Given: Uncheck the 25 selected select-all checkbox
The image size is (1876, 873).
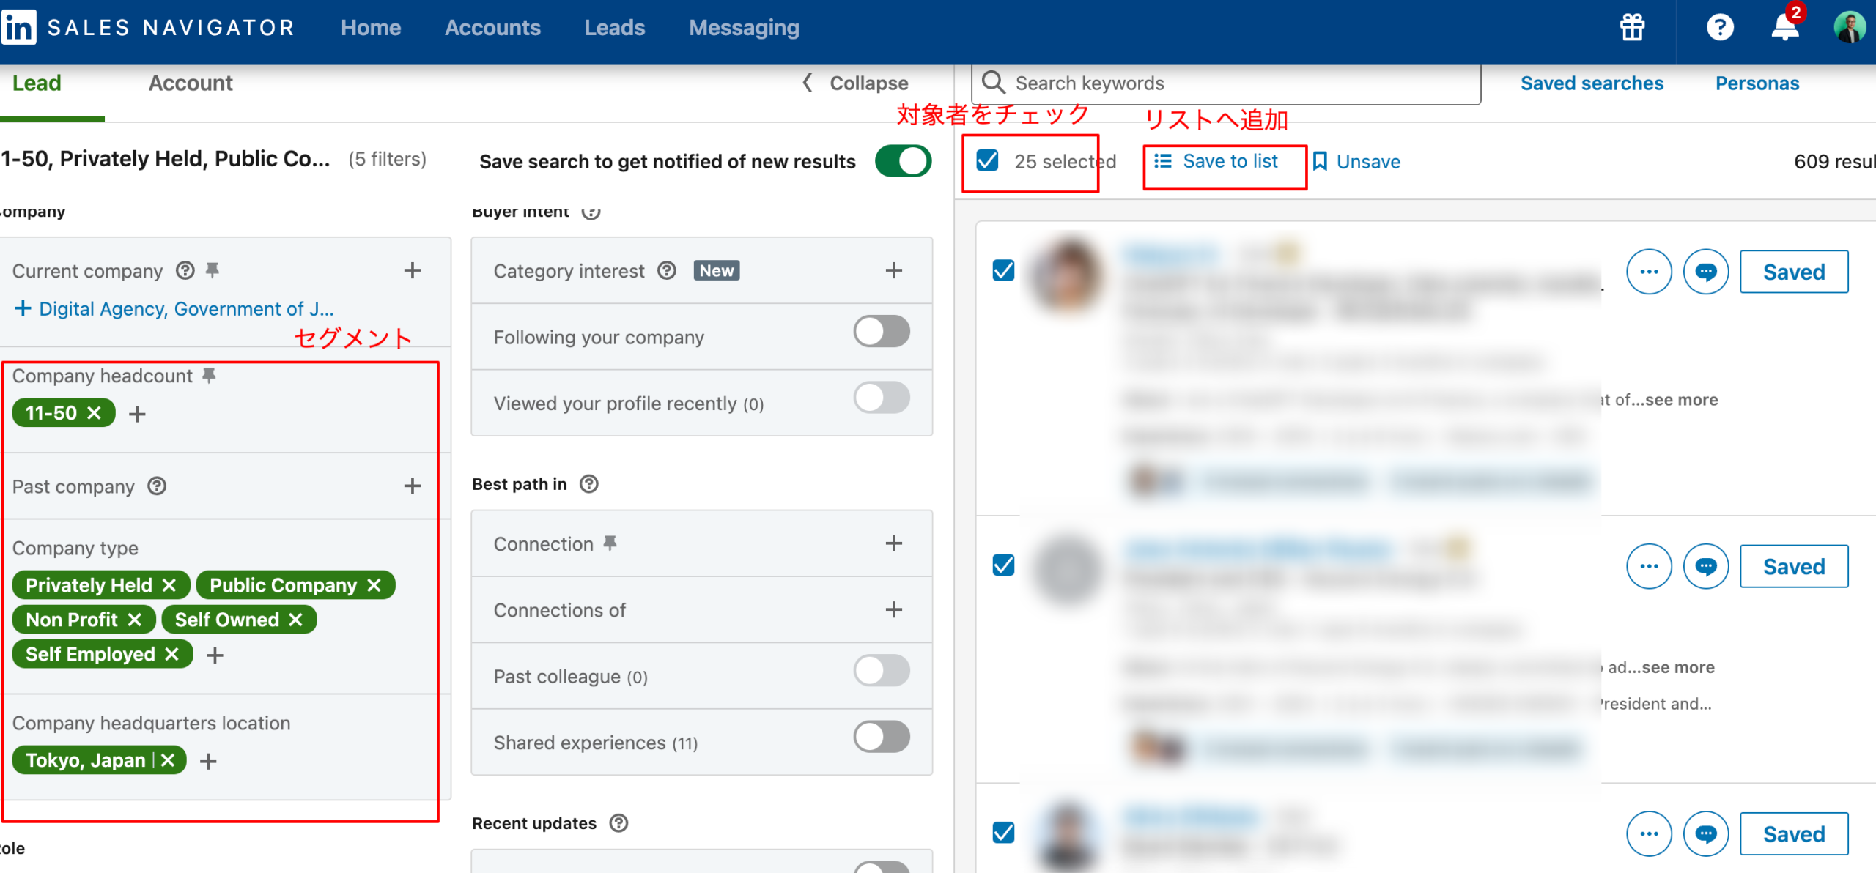Looking at the screenshot, I should (x=987, y=160).
